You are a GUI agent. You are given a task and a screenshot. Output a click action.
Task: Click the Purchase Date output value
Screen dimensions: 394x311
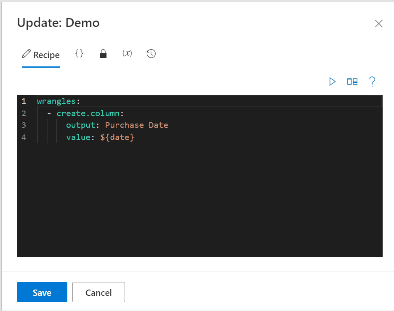coord(137,125)
